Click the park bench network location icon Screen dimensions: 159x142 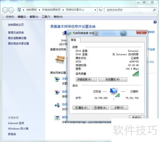60,60
